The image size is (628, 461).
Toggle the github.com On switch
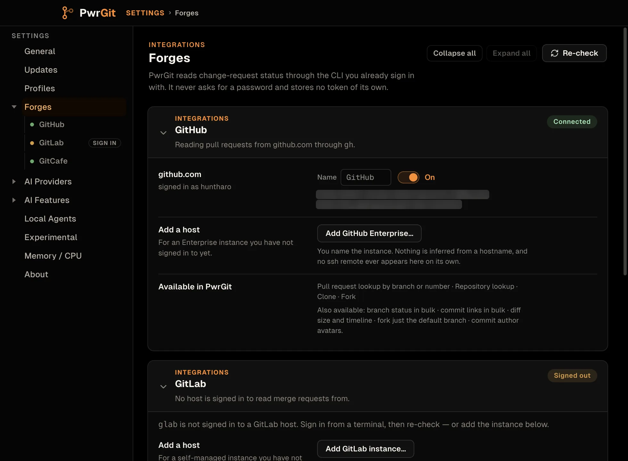pos(408,177)
